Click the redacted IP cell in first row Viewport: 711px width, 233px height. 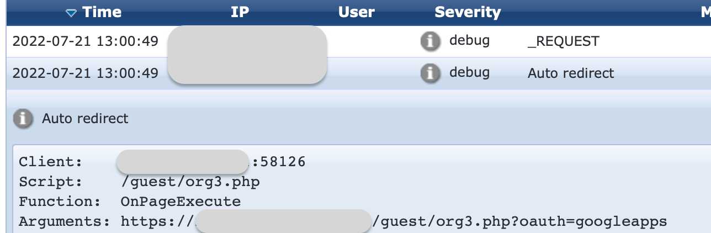246,41
